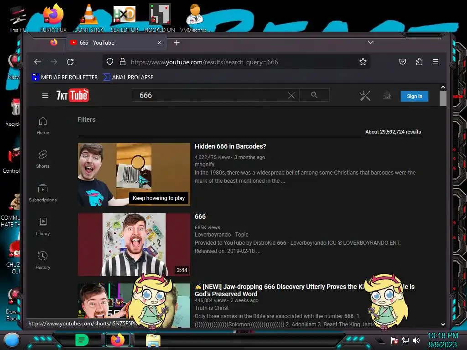The height and width of the screenshot is (350, 467).
Task: Open HOOKED ON desktop shortcut
Action: (x=160, y=18)
